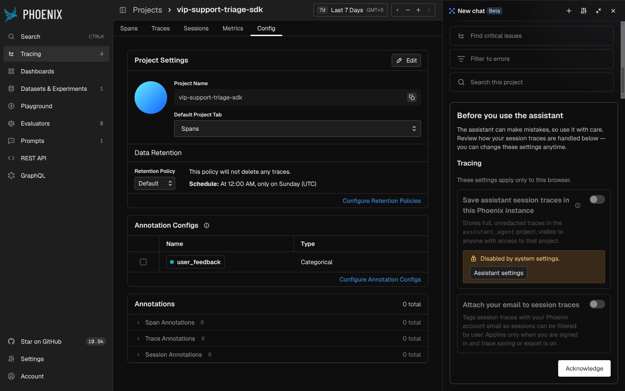Click the Search this project suggestion
625x391 pixels.
click(x=531, y=82)
